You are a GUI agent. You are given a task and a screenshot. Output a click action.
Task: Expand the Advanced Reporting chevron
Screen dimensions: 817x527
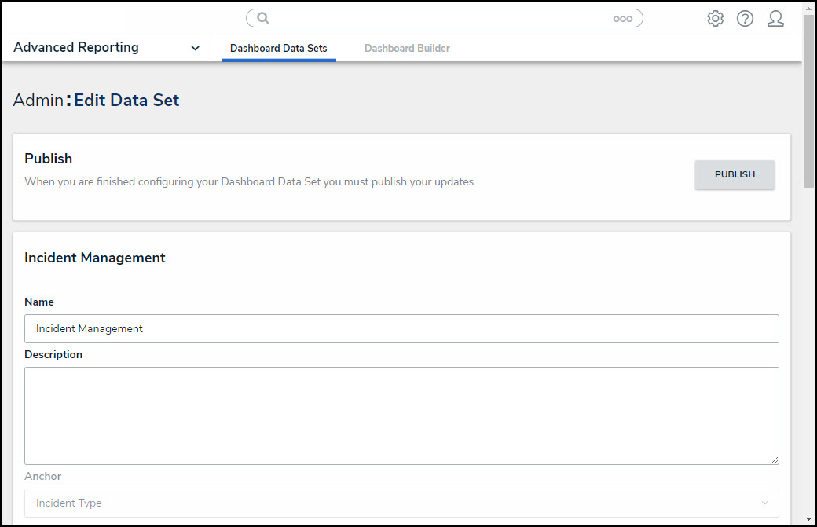pos(195,48)
